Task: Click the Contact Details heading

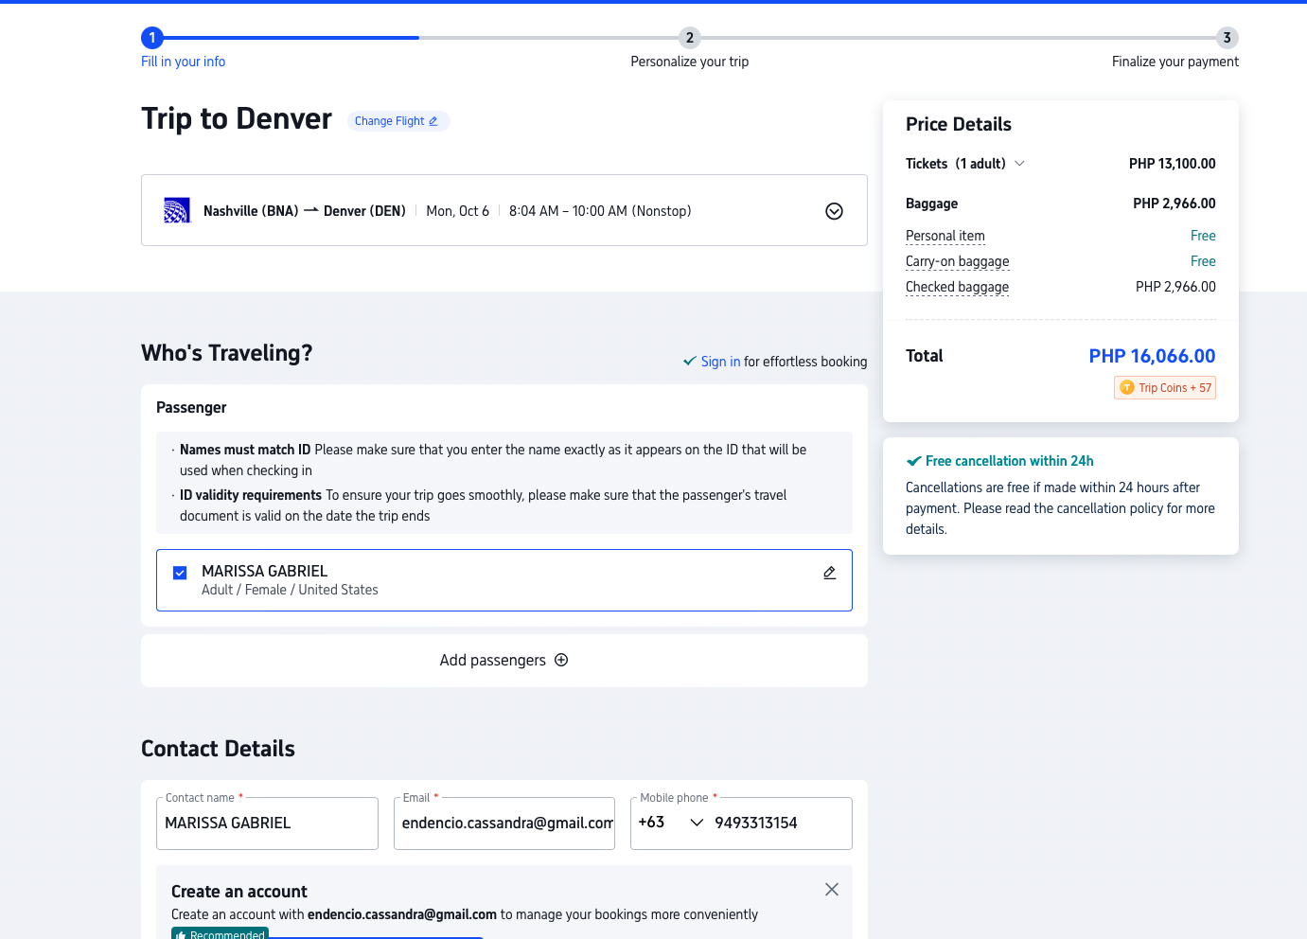Action: (x=218, y=749)
